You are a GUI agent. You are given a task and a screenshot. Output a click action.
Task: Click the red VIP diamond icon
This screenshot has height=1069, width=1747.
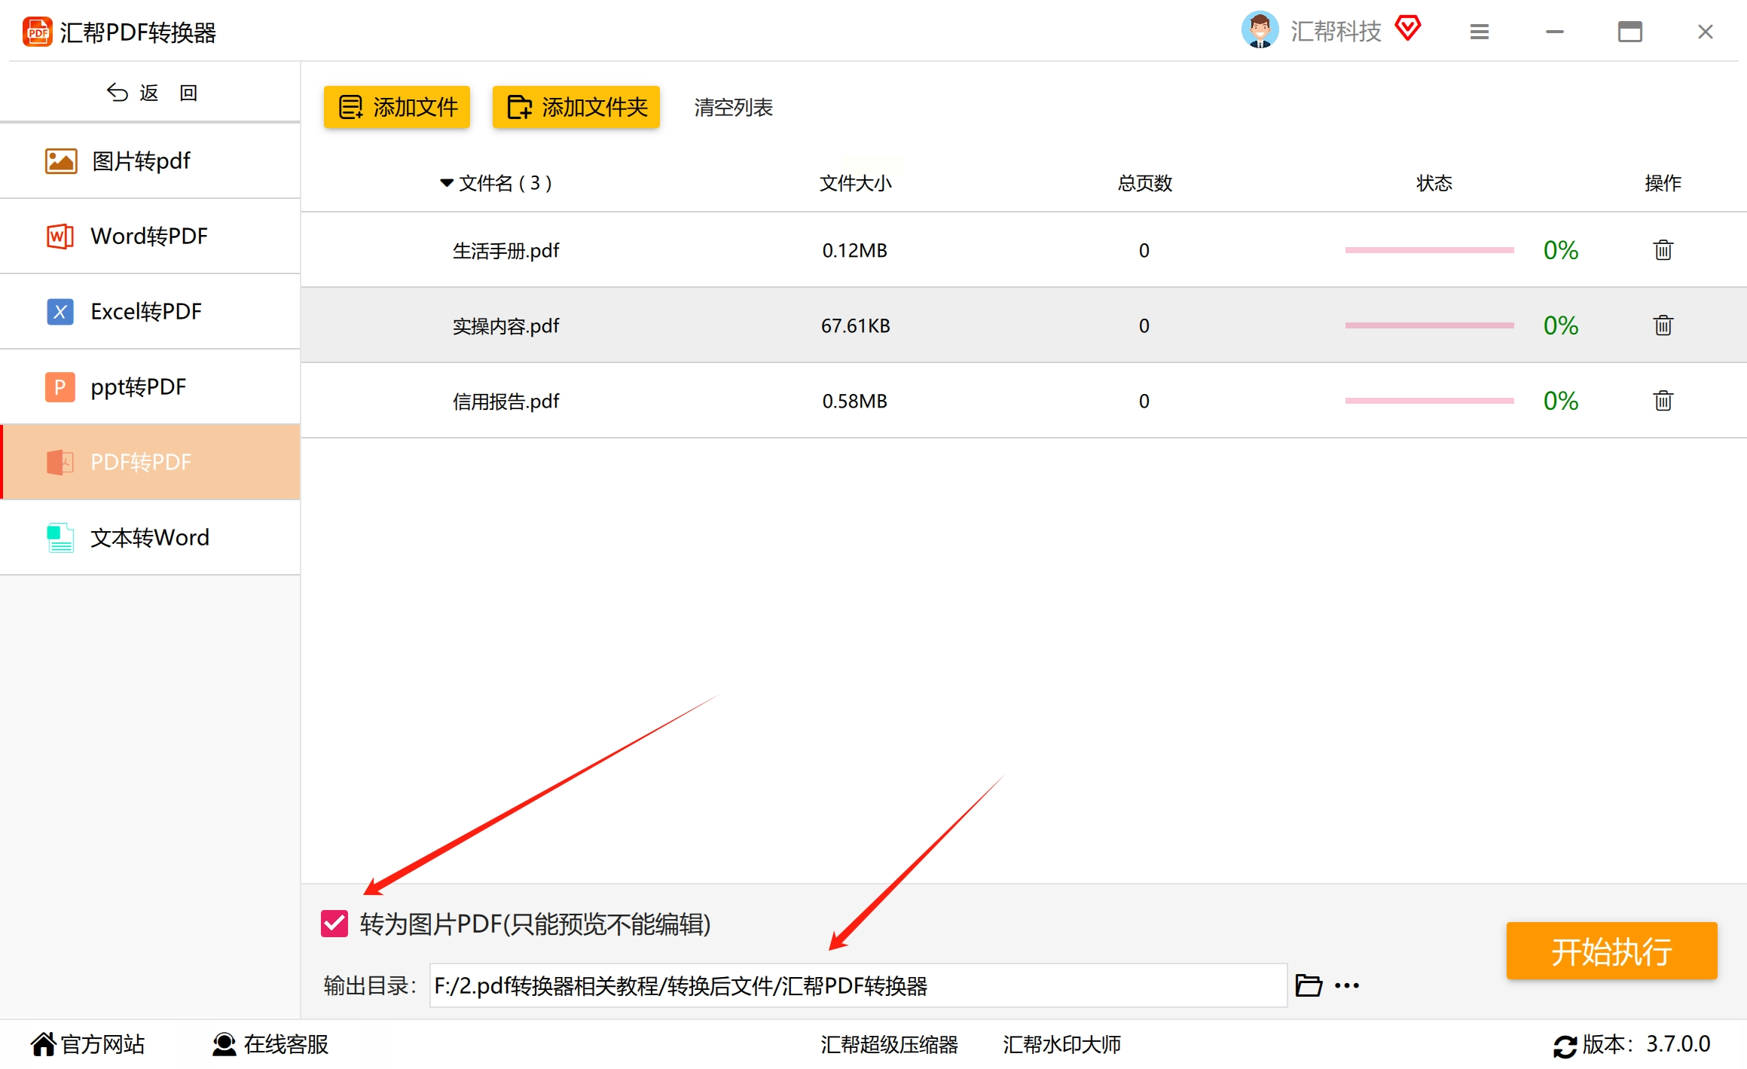click(x=1407, y=29)
